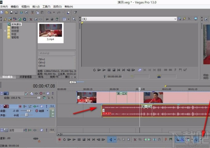
Task: Open the What's This help icon
Action: [x=75, y=13]
